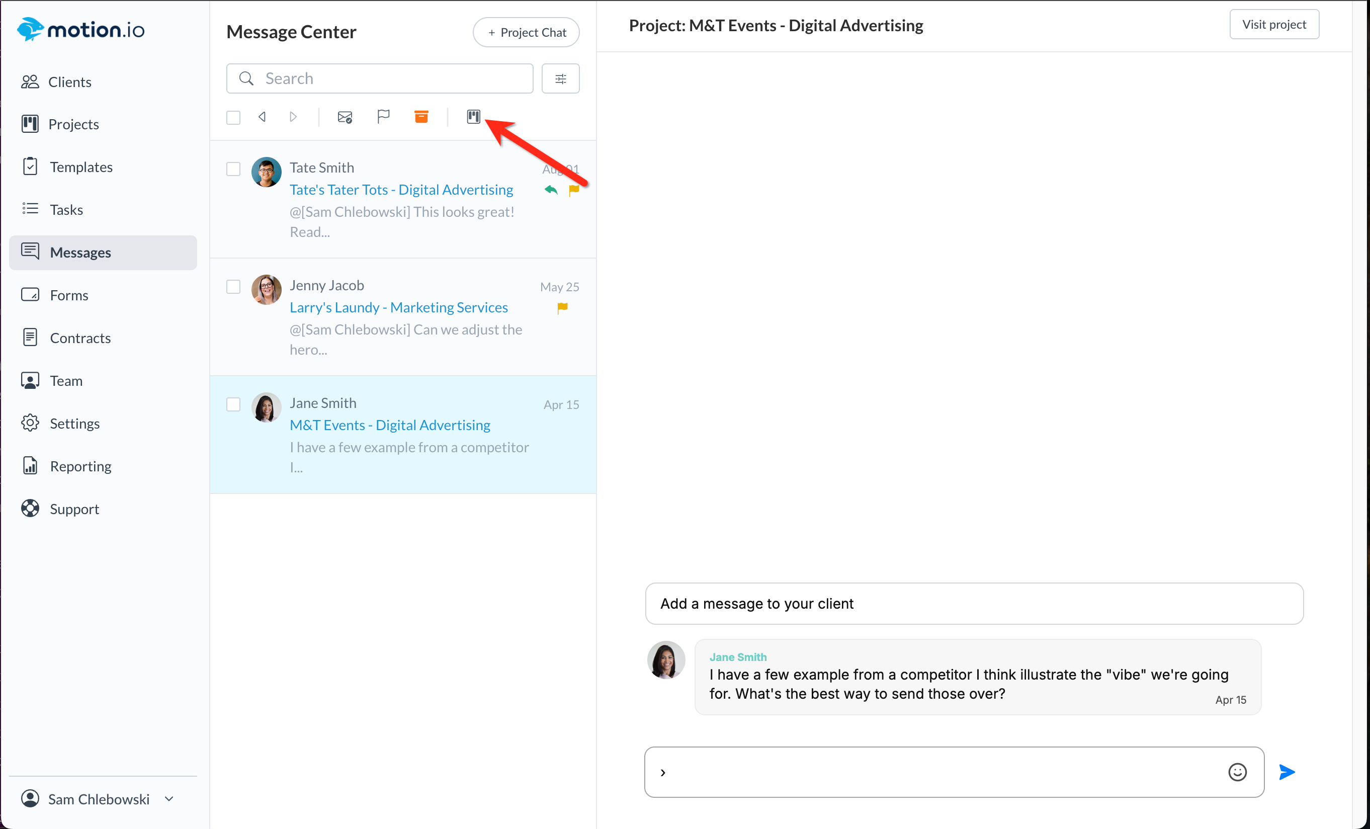The height and width of the screenshot is (829, 1370).
Task: Click the mark-as-read envelope icon
Action: 345,117
